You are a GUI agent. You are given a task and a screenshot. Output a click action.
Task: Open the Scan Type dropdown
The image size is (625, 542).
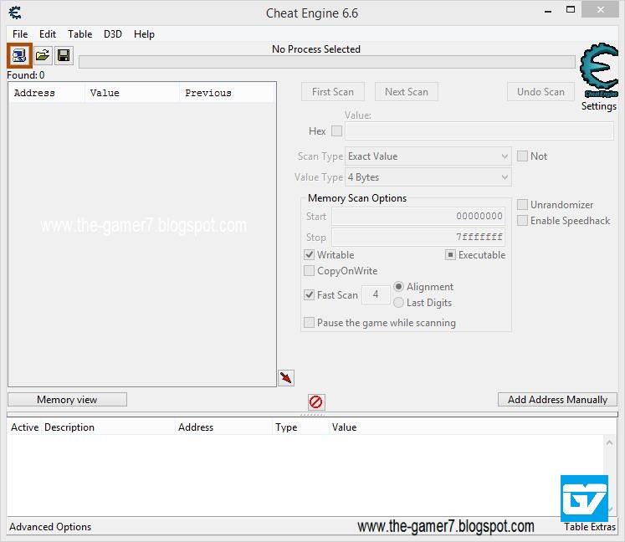pos(428,156)
